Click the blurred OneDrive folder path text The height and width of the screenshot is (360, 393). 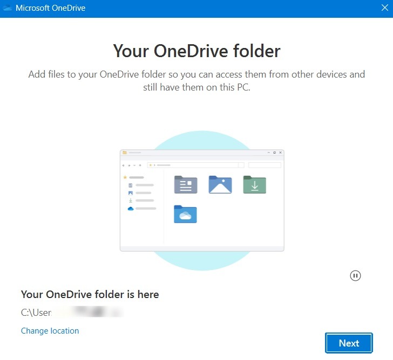72,312
